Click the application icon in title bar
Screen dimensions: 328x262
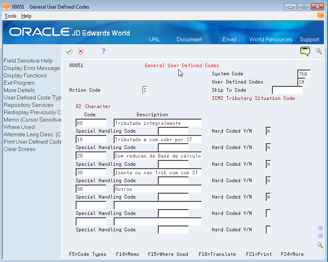tap(6, 7)
